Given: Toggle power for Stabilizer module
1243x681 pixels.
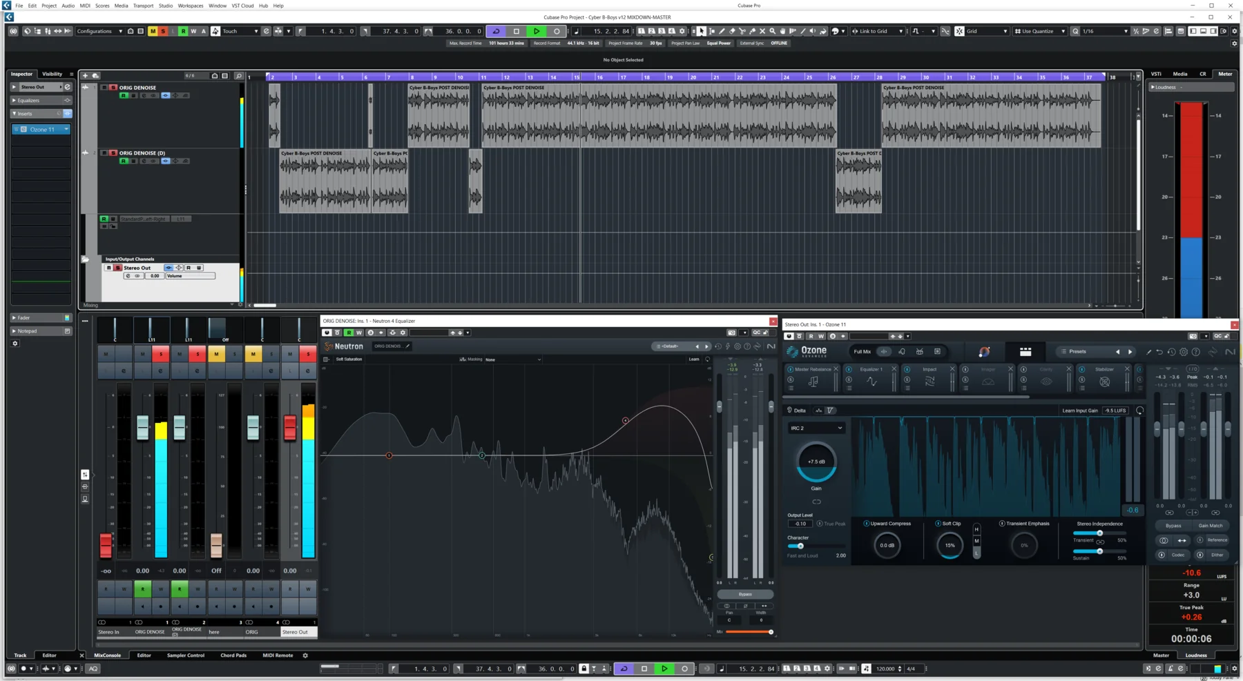Looking at the screenshot, I should pyautogui.click(x=1082, y=369).
